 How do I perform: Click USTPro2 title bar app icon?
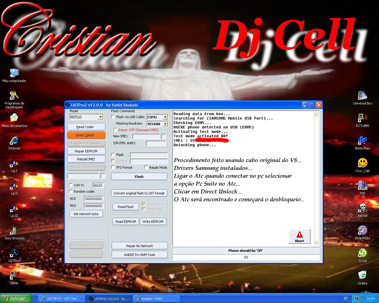(68, 105)
